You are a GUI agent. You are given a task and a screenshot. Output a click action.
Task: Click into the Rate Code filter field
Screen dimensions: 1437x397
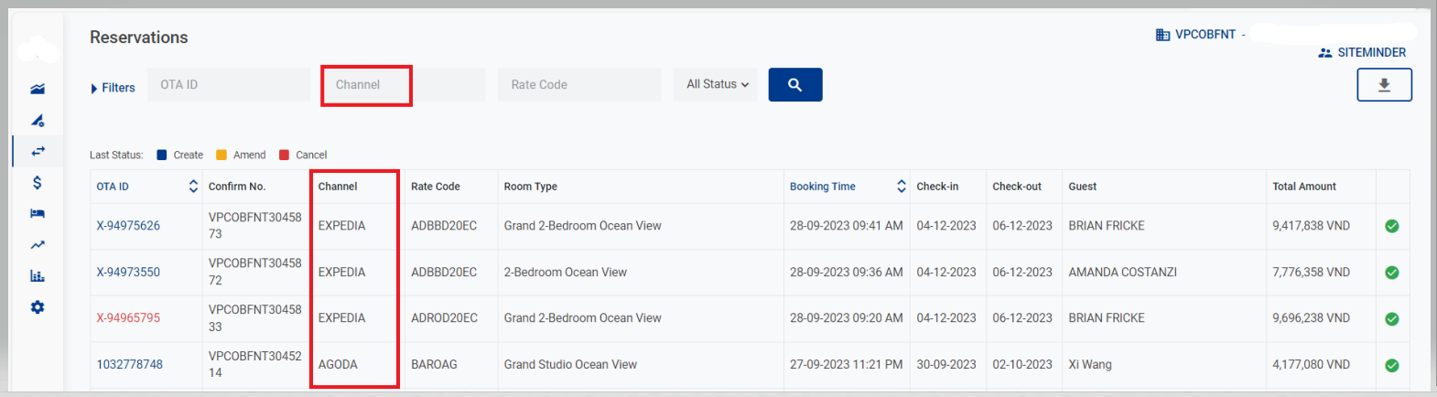point(578,85)
